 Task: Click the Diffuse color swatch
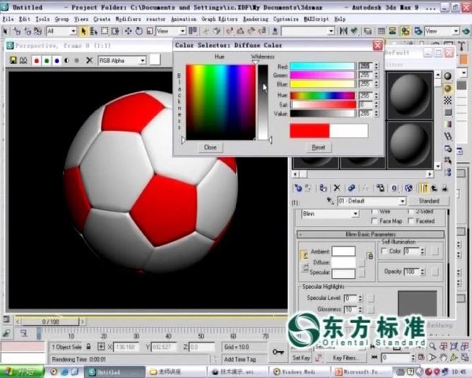pos(343,262)
